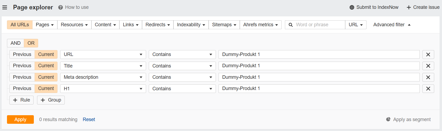This screenshot has height=131, width=442.
Task: Remove the Title rule row
Action: [x=428, y=66]
